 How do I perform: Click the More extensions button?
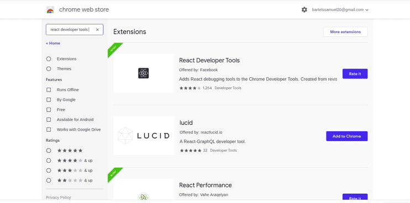pyautogui.click(x=345, y=32)
